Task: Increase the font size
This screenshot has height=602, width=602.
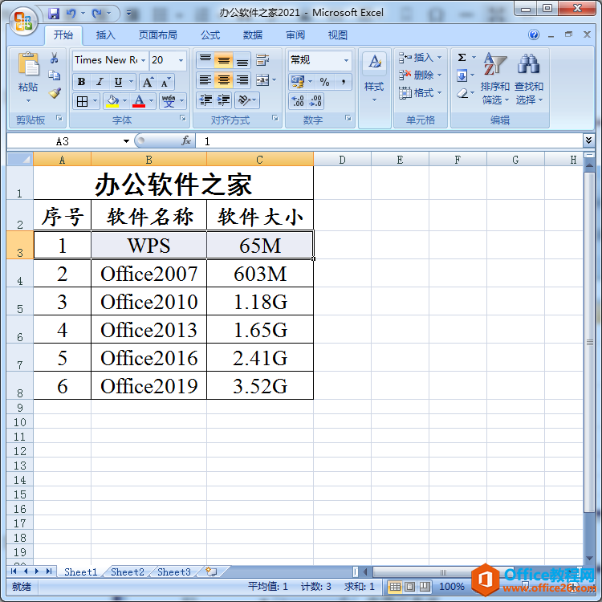Action: coord(148,82)
